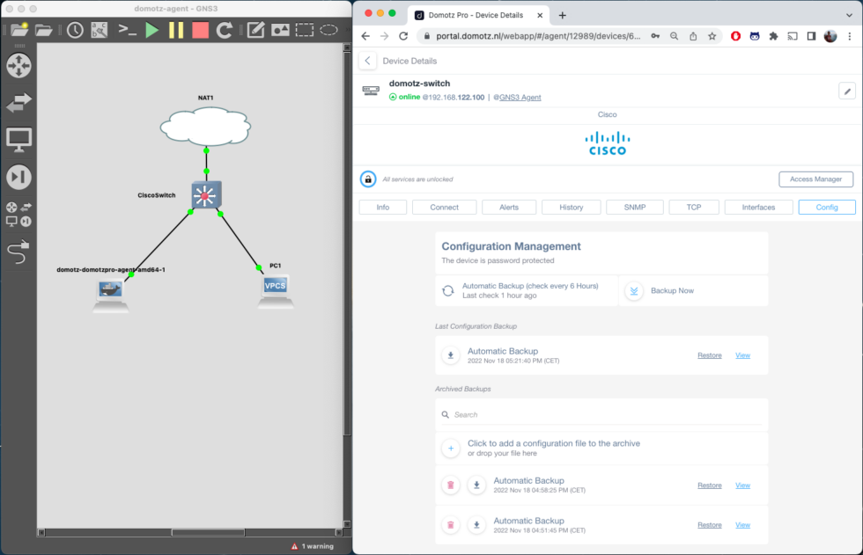Open the snapshots manager in GNS3
The height and width of the screenshot is (555, 863).
click(x=75, y=29)
